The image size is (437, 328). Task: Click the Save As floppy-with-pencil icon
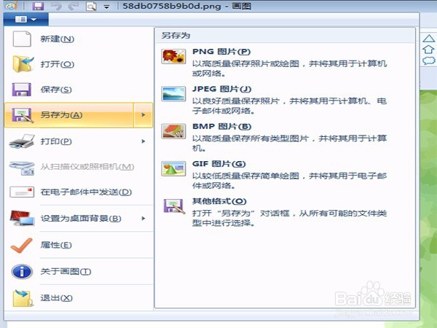[x=23, y=115]
